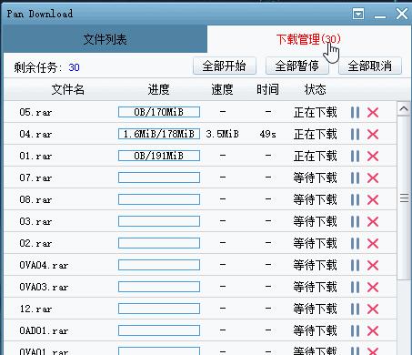
Task: Select the OVA03.rar file name
Action: [x=44, y=288]
